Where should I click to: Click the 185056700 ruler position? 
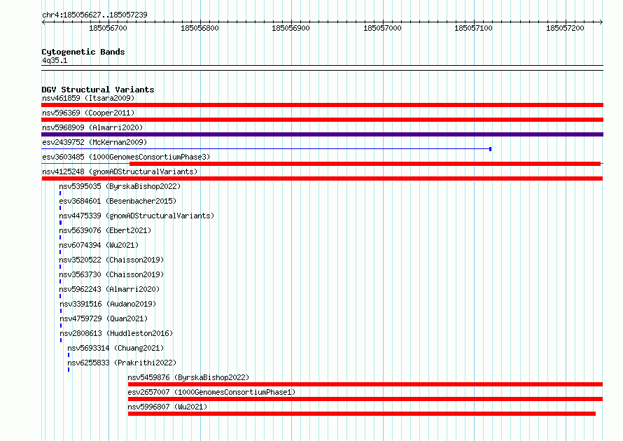point(108,28)
